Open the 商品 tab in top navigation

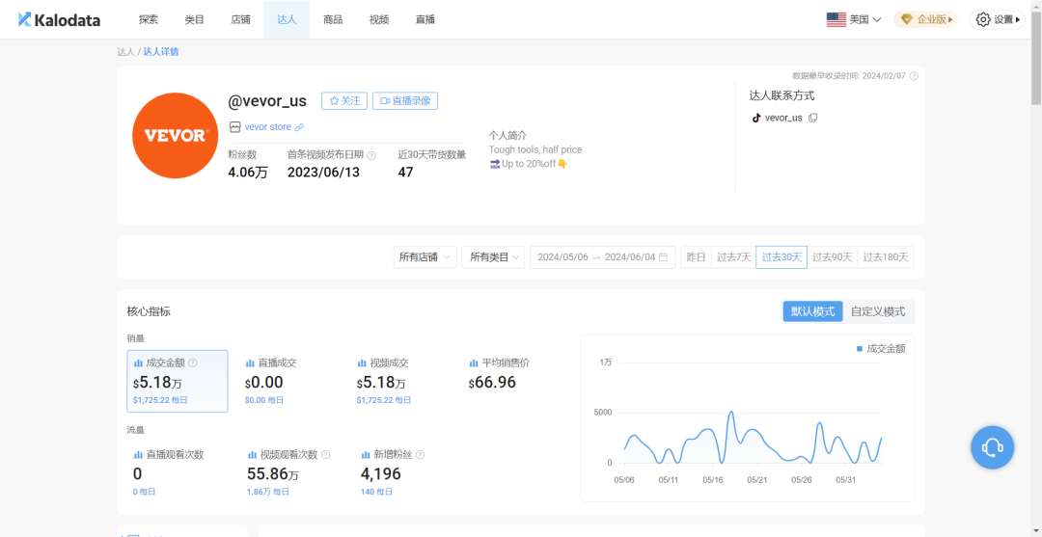(333, 19)
